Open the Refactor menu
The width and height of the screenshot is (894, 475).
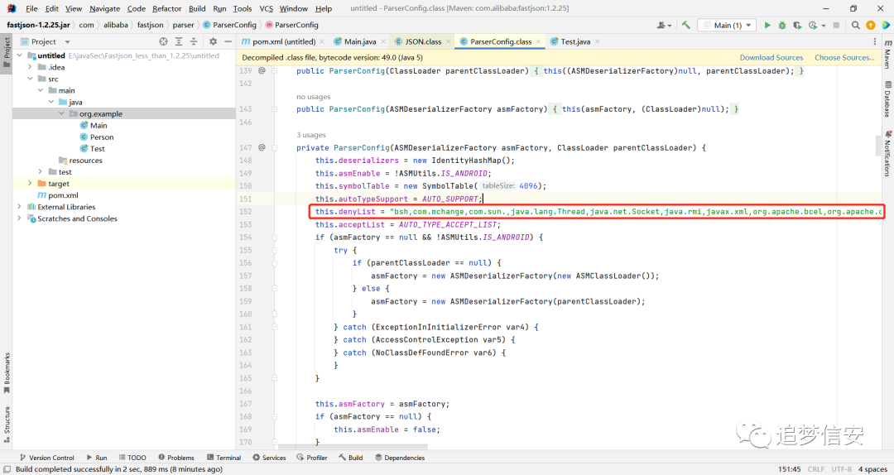pos(166,8)
